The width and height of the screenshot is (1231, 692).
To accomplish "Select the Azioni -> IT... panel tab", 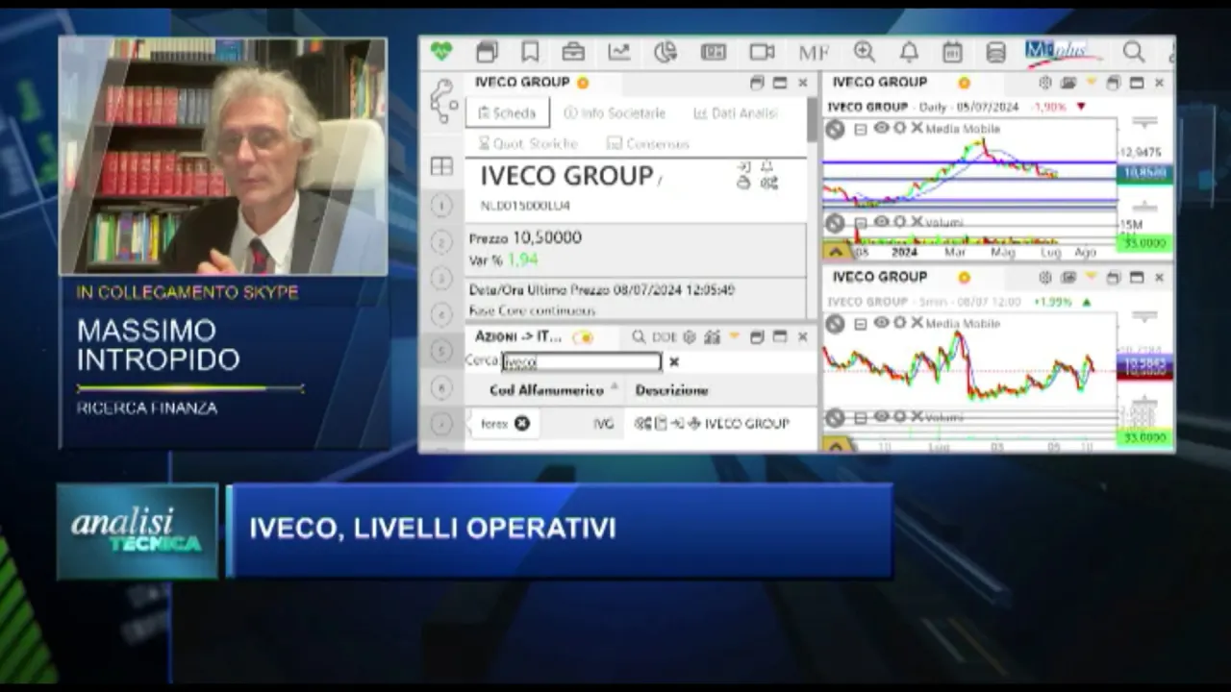I will click(x=518, y=337).
